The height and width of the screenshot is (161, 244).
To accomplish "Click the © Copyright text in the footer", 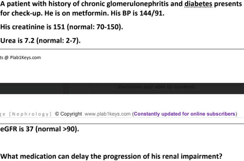I will 69,114.
